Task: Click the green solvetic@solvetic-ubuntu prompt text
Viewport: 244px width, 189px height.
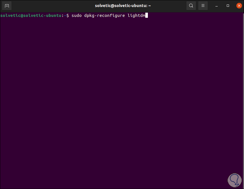Action: pos(30,15)
